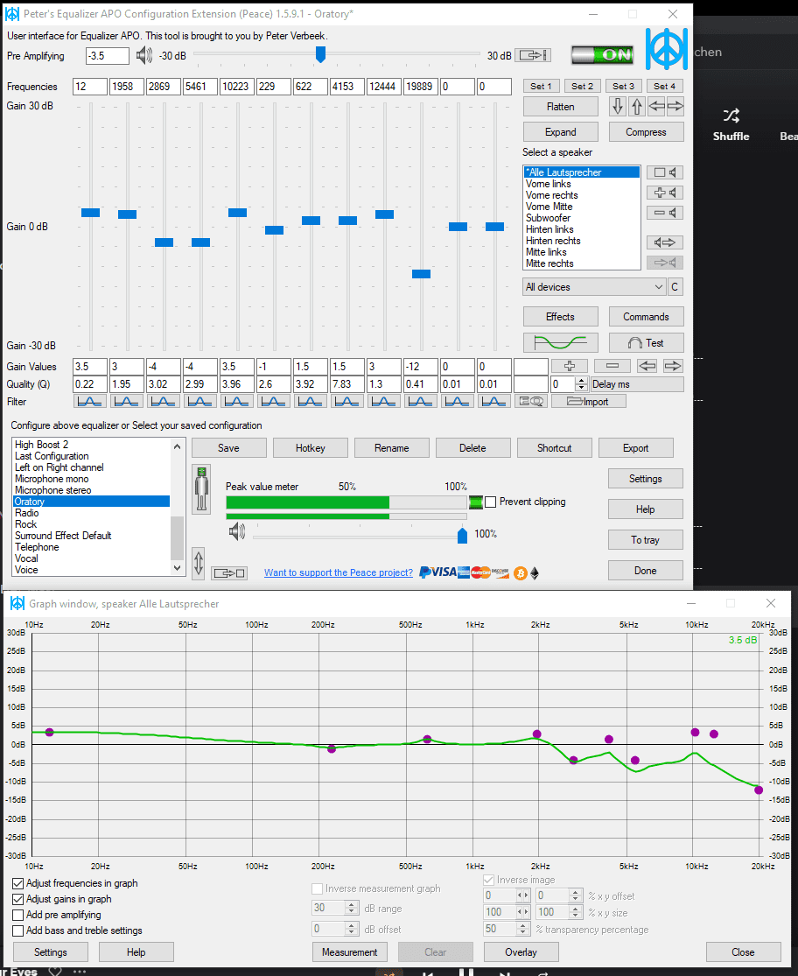The width and height of the screenshot is (798, 976).
Task: Click config list scrollbar up arrow
Action: 178,446
